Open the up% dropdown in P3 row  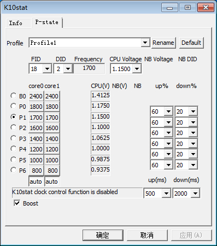pyautogui.click(x=168, y=144)
